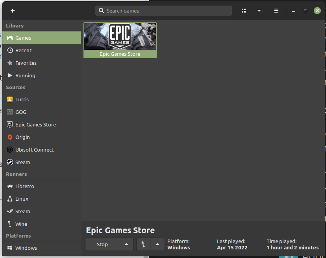Open Steam under Sources

click(x=42, y=162)
